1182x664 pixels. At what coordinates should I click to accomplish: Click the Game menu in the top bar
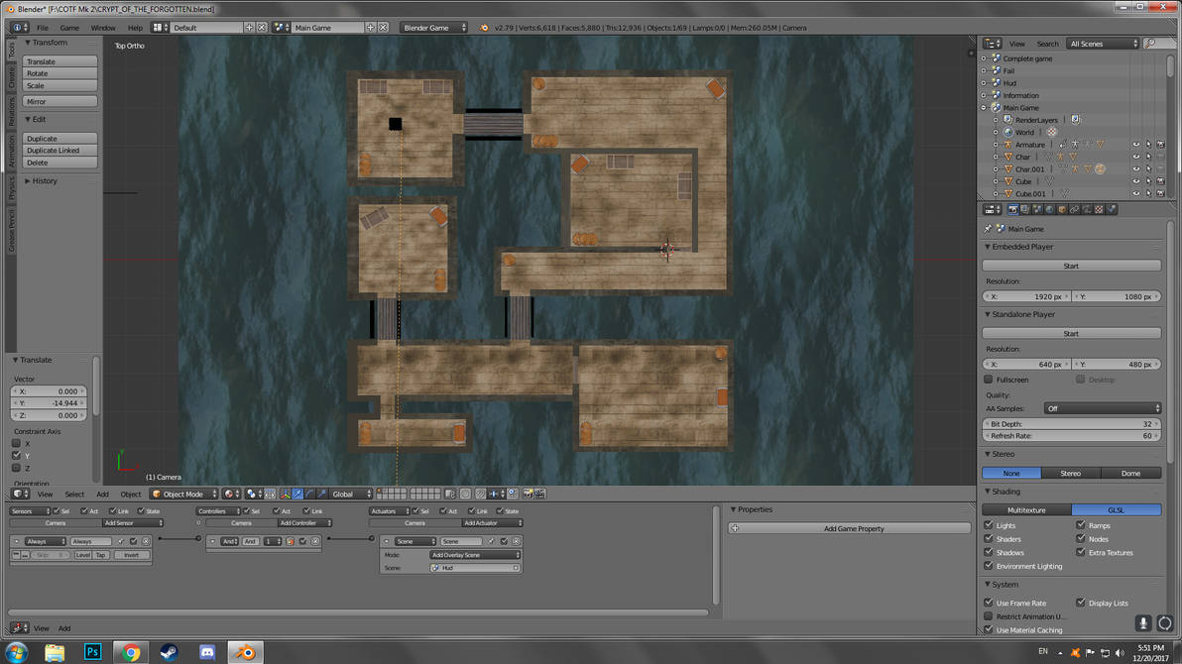[68, 27]
